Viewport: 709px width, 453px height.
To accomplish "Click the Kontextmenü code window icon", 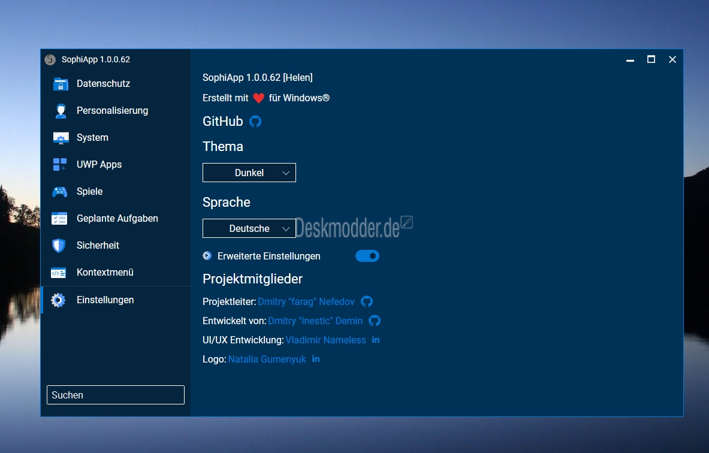I will 59,273.
